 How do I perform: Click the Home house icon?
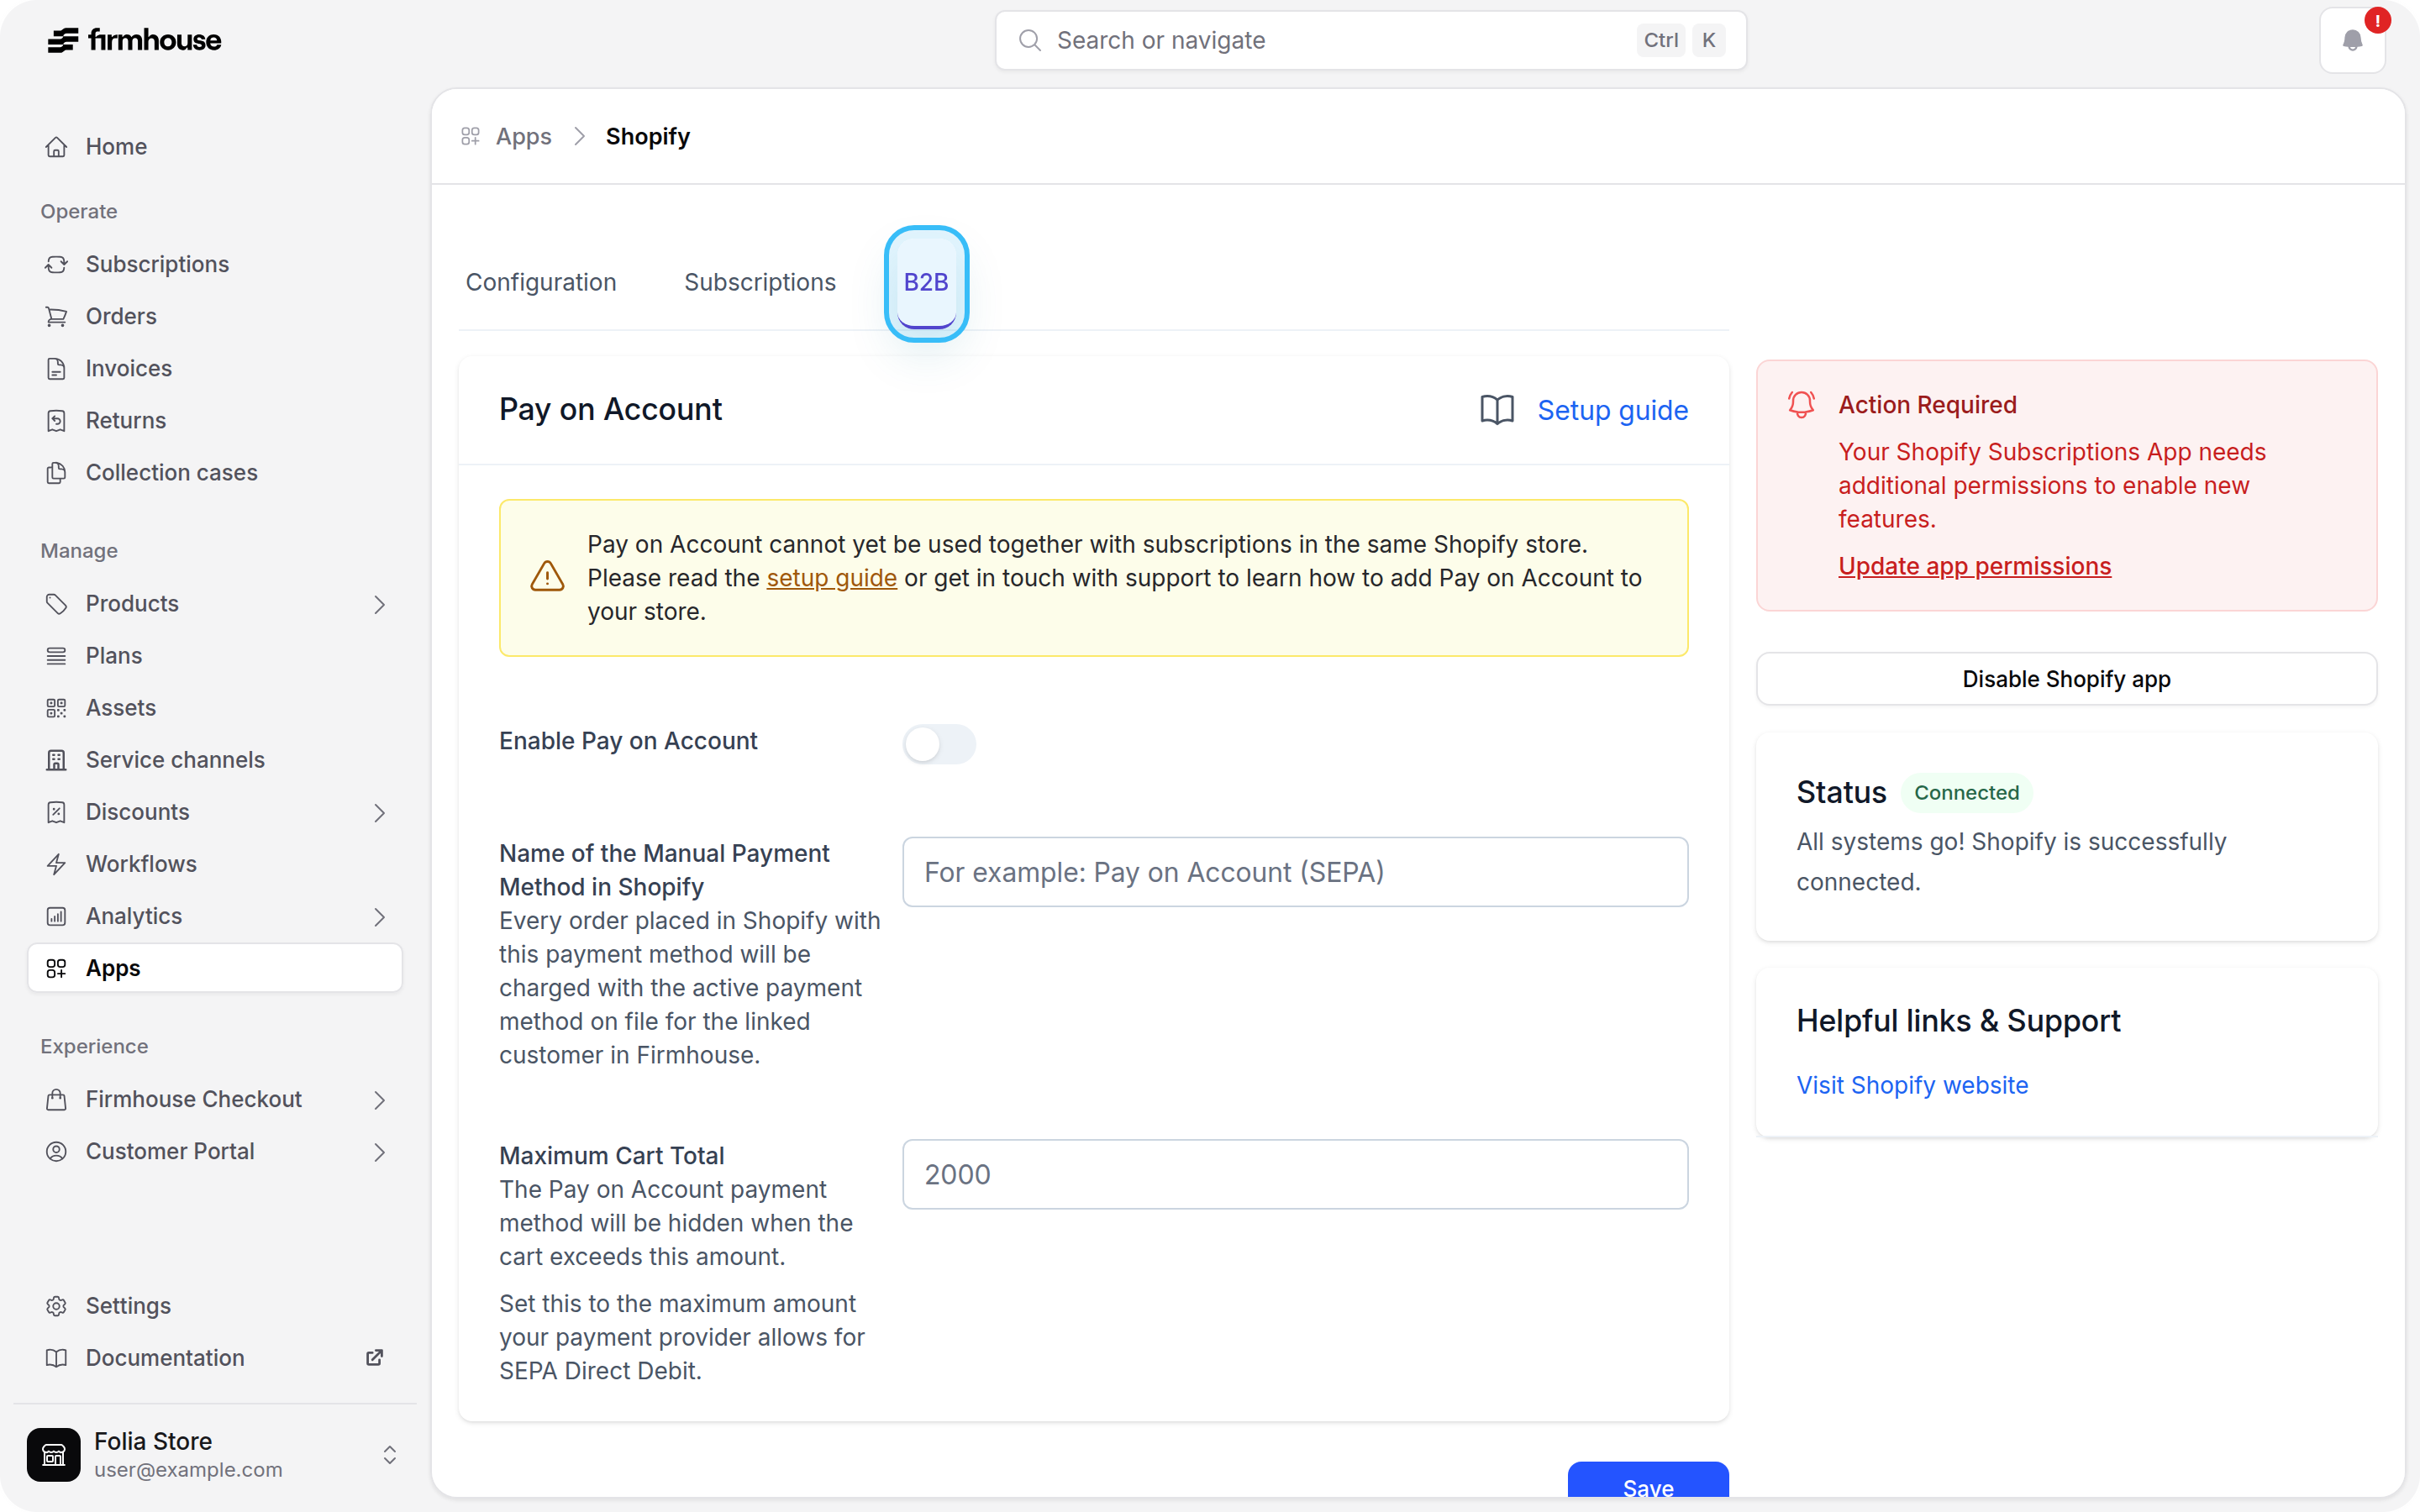57,147
